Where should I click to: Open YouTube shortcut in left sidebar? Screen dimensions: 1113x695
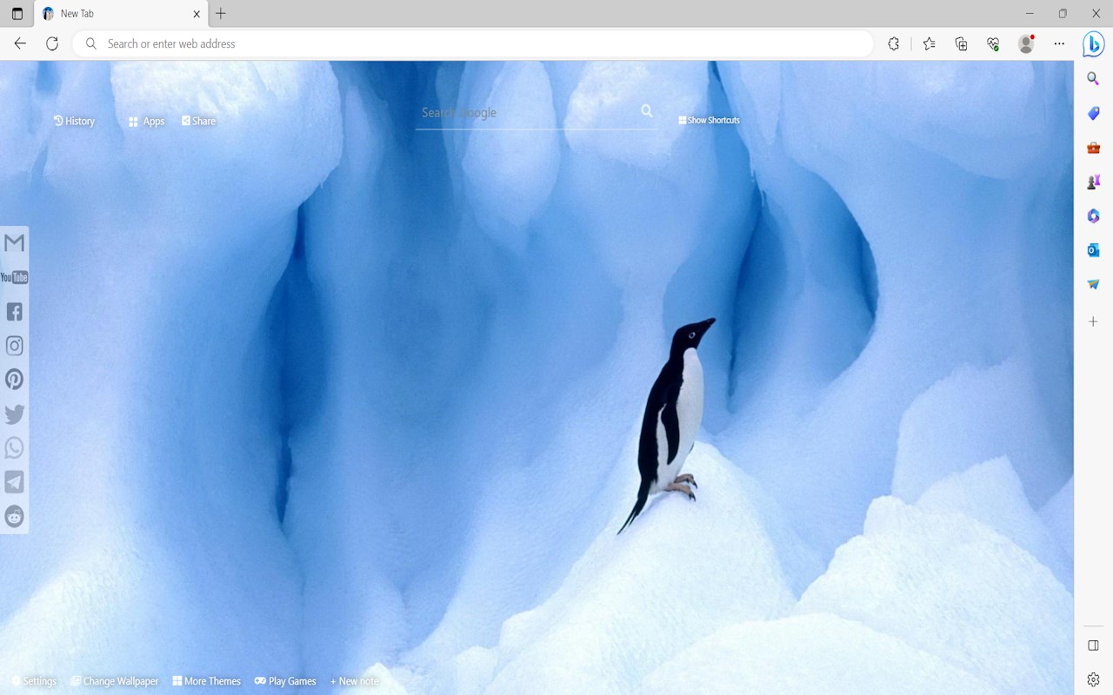click(x=14, y=277)
